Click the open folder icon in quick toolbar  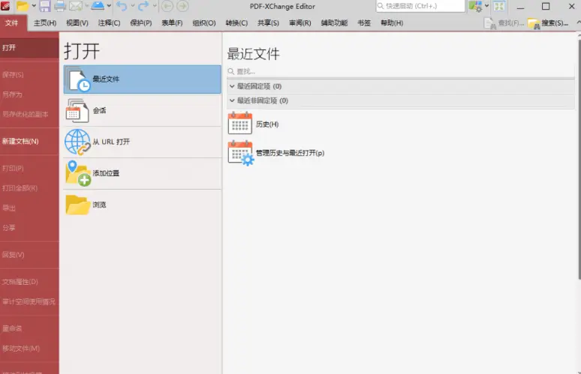click(23, 6)
